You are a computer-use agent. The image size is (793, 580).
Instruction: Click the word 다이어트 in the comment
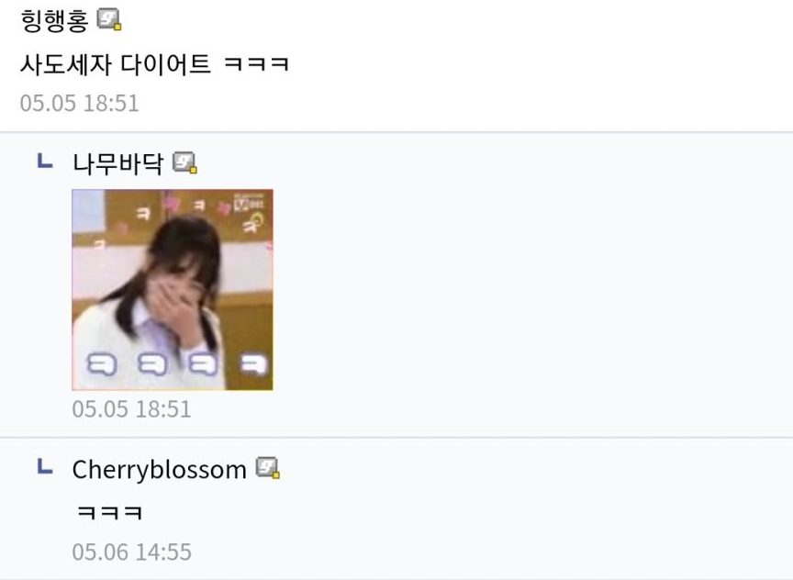(x=165, y=64)
